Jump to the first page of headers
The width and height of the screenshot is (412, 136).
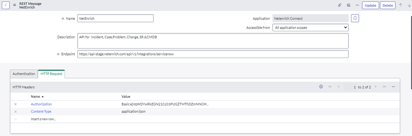330,87
